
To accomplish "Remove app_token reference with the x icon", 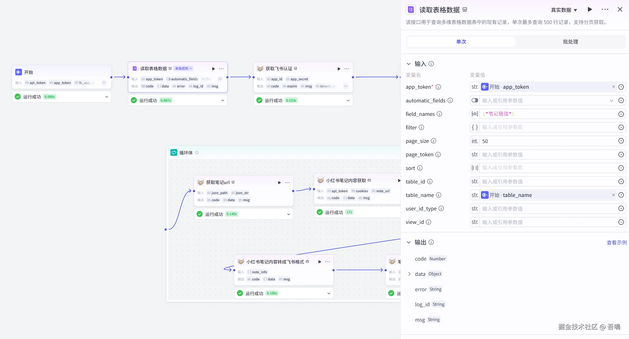I will point(613,87).
